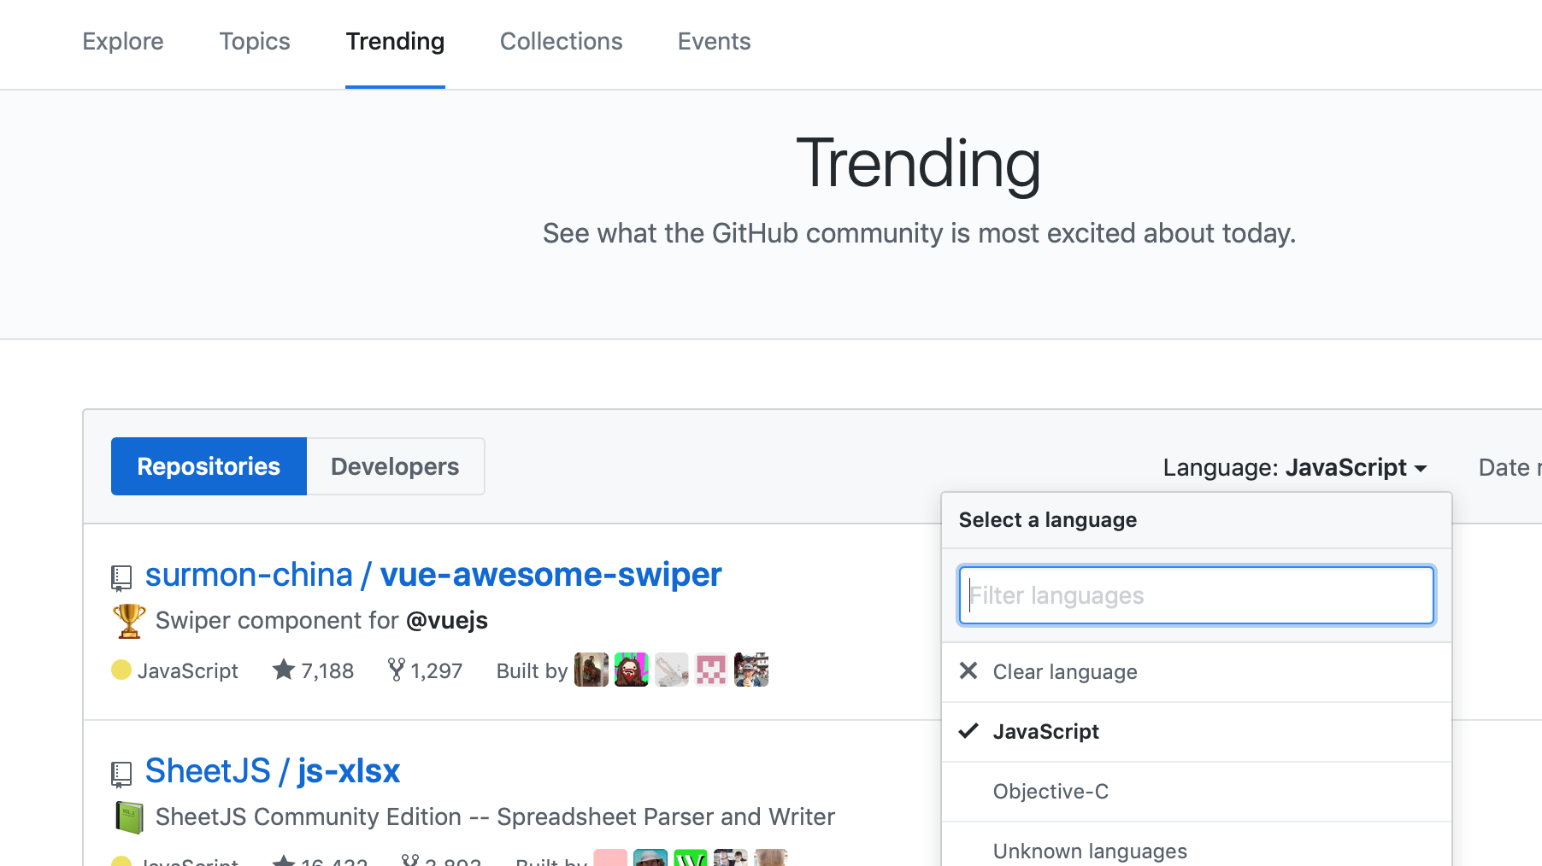Click the second contributor avatar for vue-awesome-swiper
The width and height of the screenshot is (1542, 866).
tap(631, 670)
